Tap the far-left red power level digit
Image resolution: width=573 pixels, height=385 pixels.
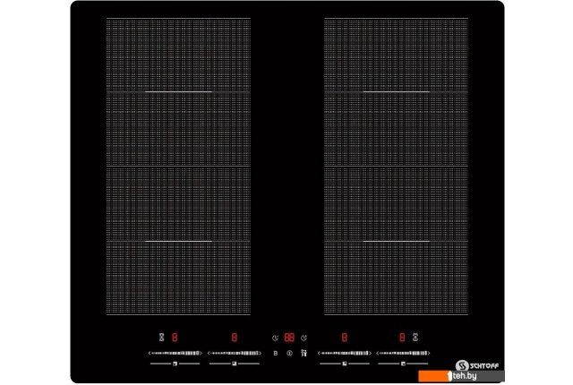[x=175, y=338]
